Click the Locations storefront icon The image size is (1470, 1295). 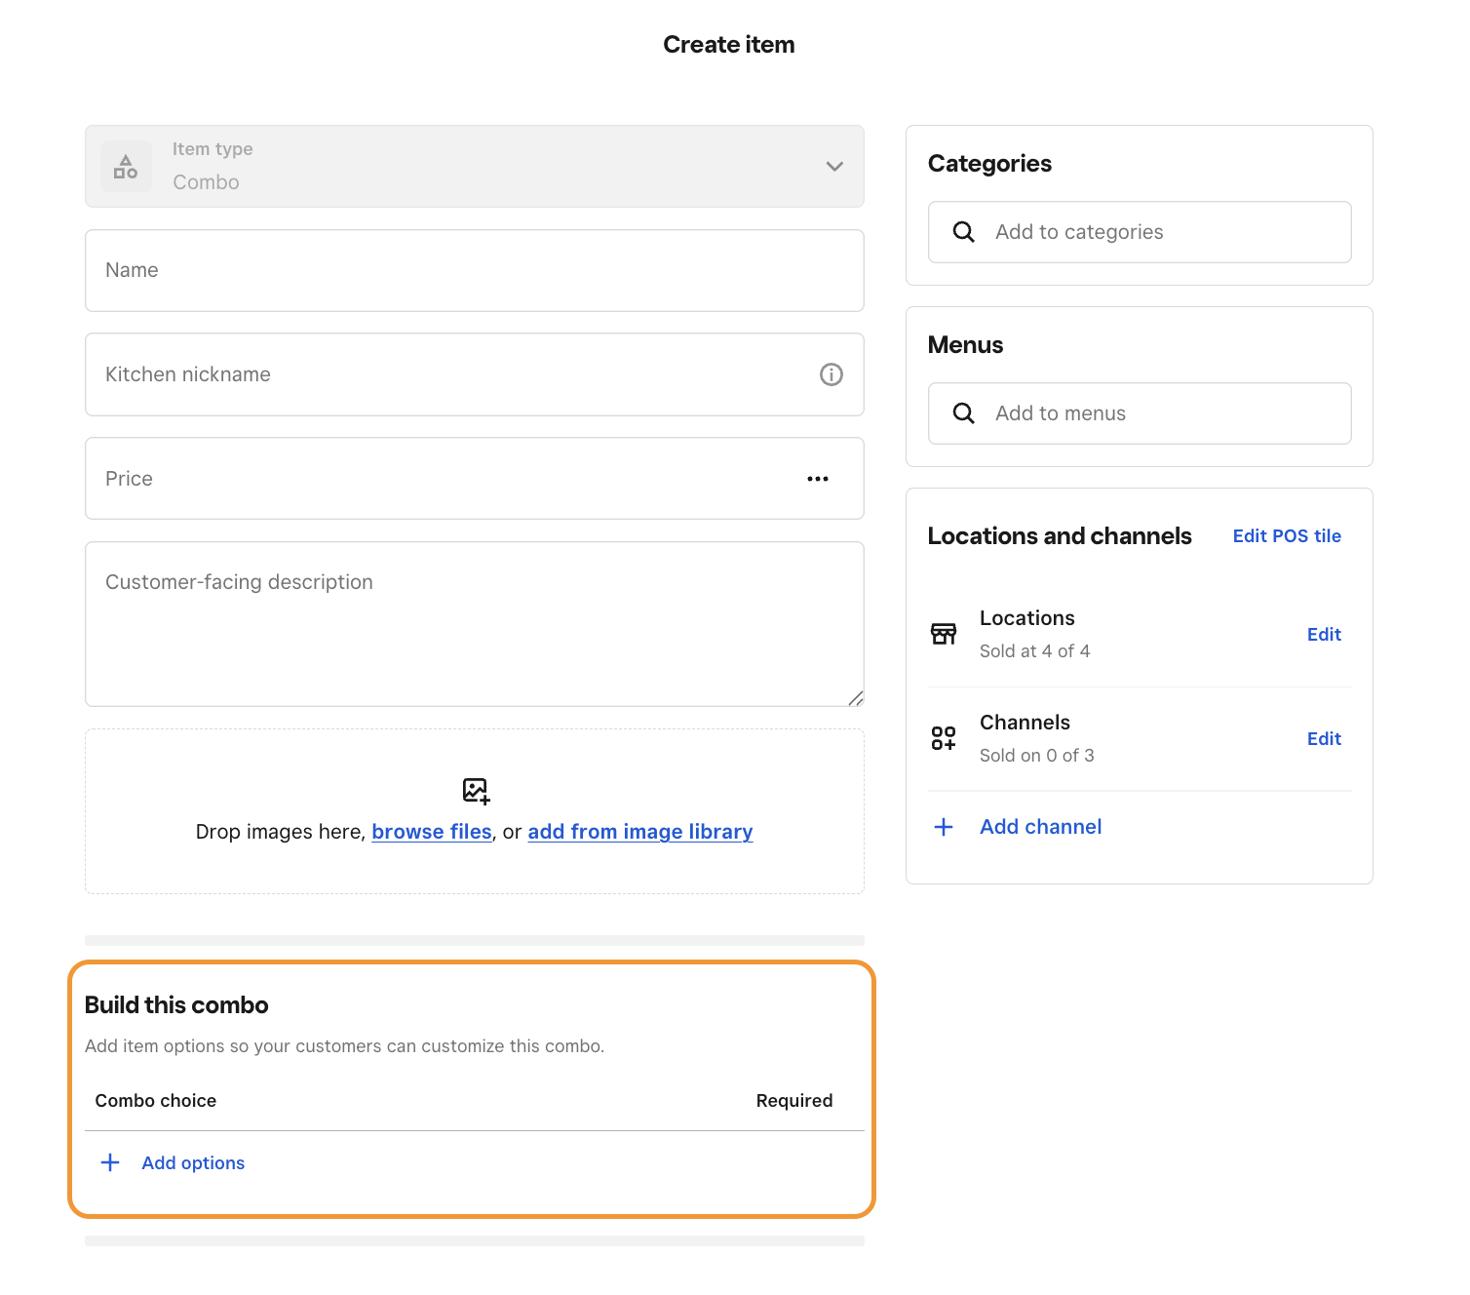tap(944, 634)
